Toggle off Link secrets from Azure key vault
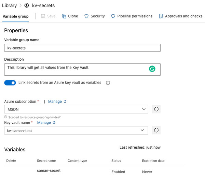This screenshot has width=205, height=180. click(x=10, y=83)
